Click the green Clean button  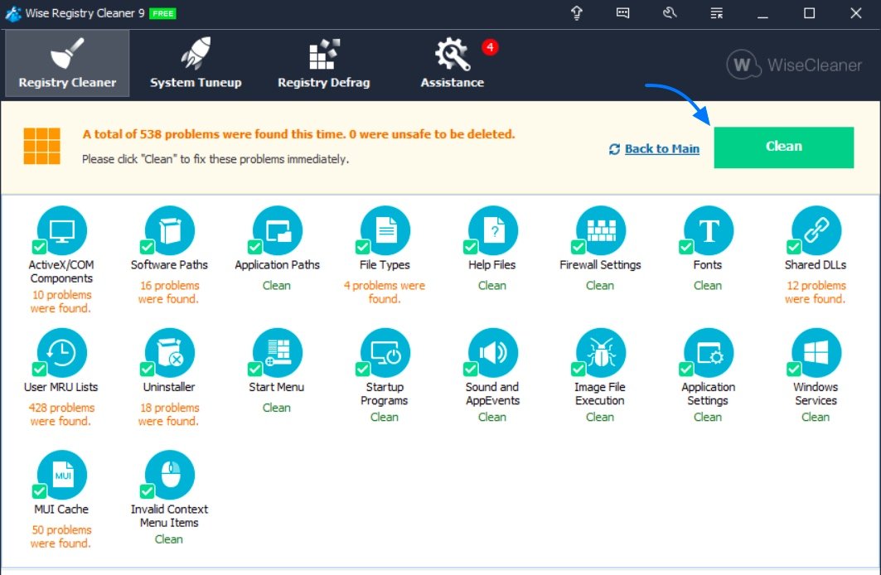click(x=784, y=147)
